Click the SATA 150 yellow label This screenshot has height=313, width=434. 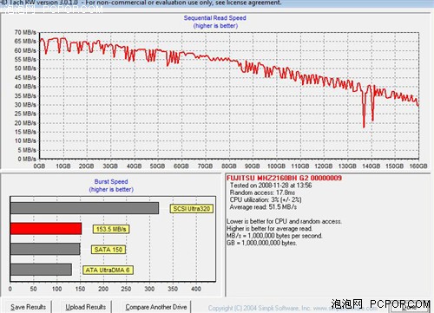(108, 250)
